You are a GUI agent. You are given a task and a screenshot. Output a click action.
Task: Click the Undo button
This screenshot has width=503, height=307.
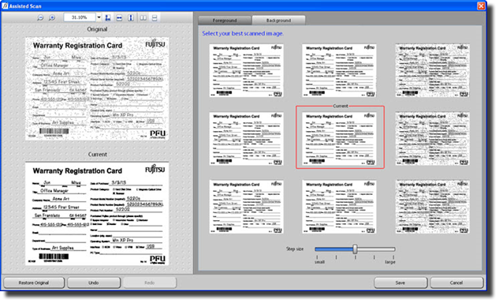93,283
